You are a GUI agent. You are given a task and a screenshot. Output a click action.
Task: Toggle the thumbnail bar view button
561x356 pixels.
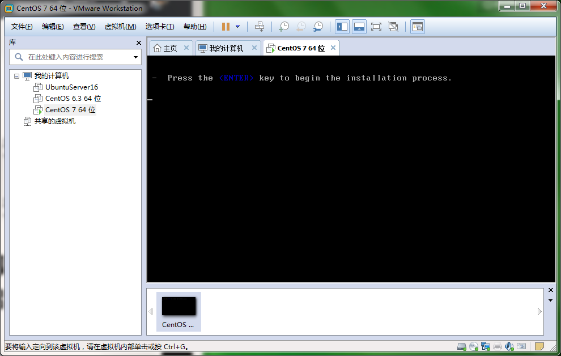(x=359, y=27)
